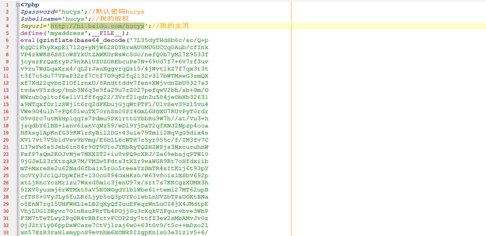
Task: Select line number 10 in the margin
Action: [6, 69]
